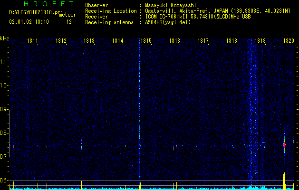This screenshot has width=299, height=190.
Task: Click the 1316 time axis marker
Action: coord(174,40)
